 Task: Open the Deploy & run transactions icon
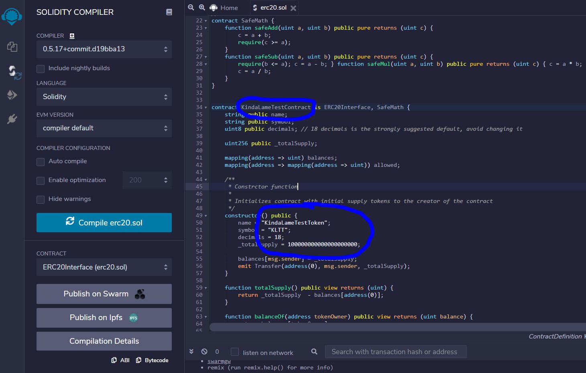[12, 95]
